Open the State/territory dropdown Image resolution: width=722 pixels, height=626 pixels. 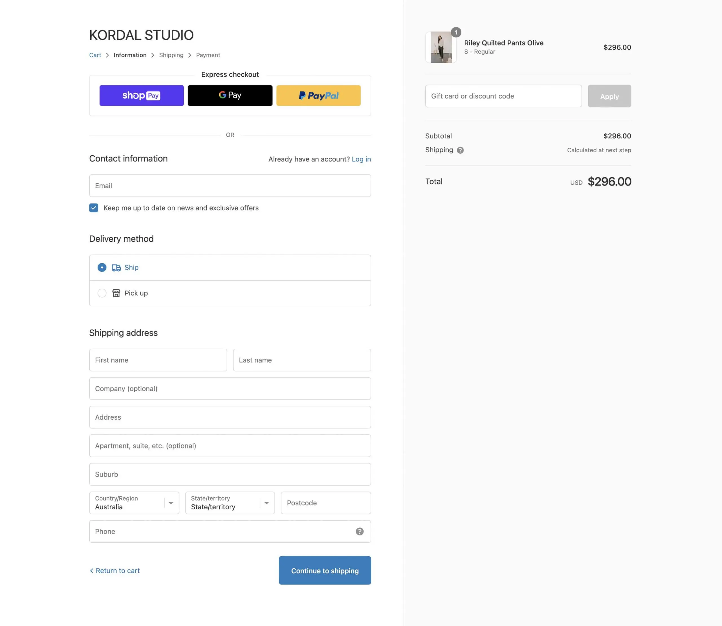coord(230,503)
